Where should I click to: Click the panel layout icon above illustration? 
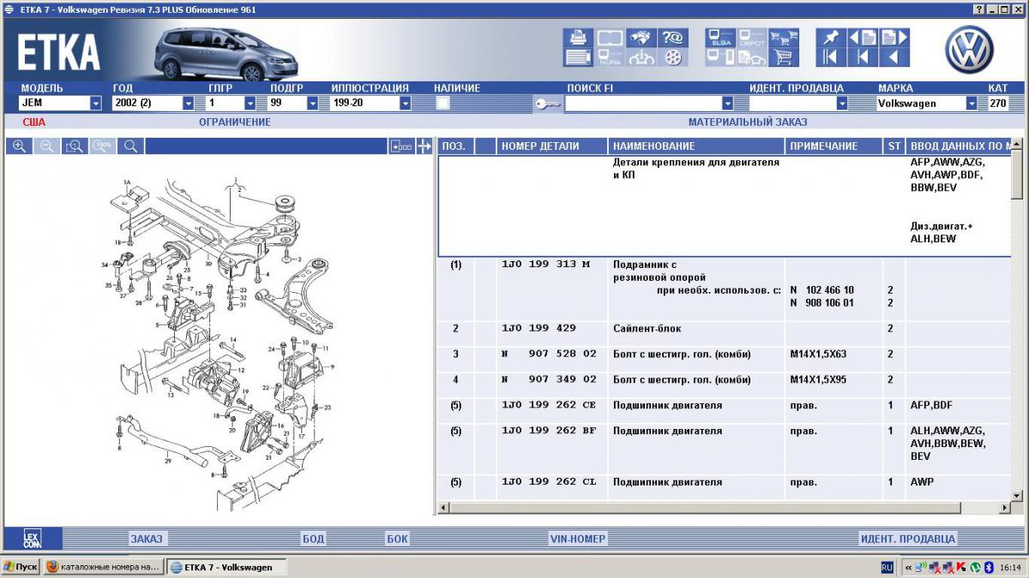tap(400, 146)
